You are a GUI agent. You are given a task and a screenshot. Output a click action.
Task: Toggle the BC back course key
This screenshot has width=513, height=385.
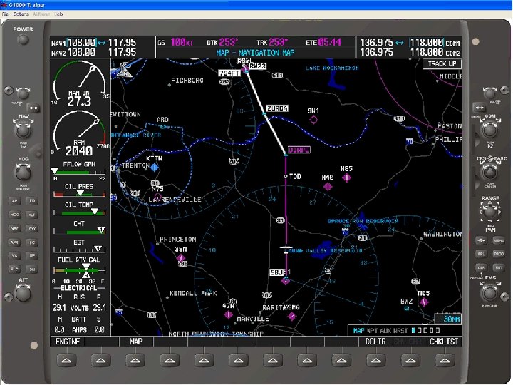[x=32, y=242]
